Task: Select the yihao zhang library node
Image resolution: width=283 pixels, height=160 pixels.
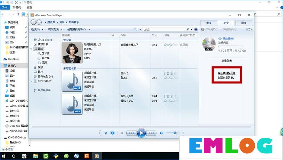Action: [x=43, y=40]
